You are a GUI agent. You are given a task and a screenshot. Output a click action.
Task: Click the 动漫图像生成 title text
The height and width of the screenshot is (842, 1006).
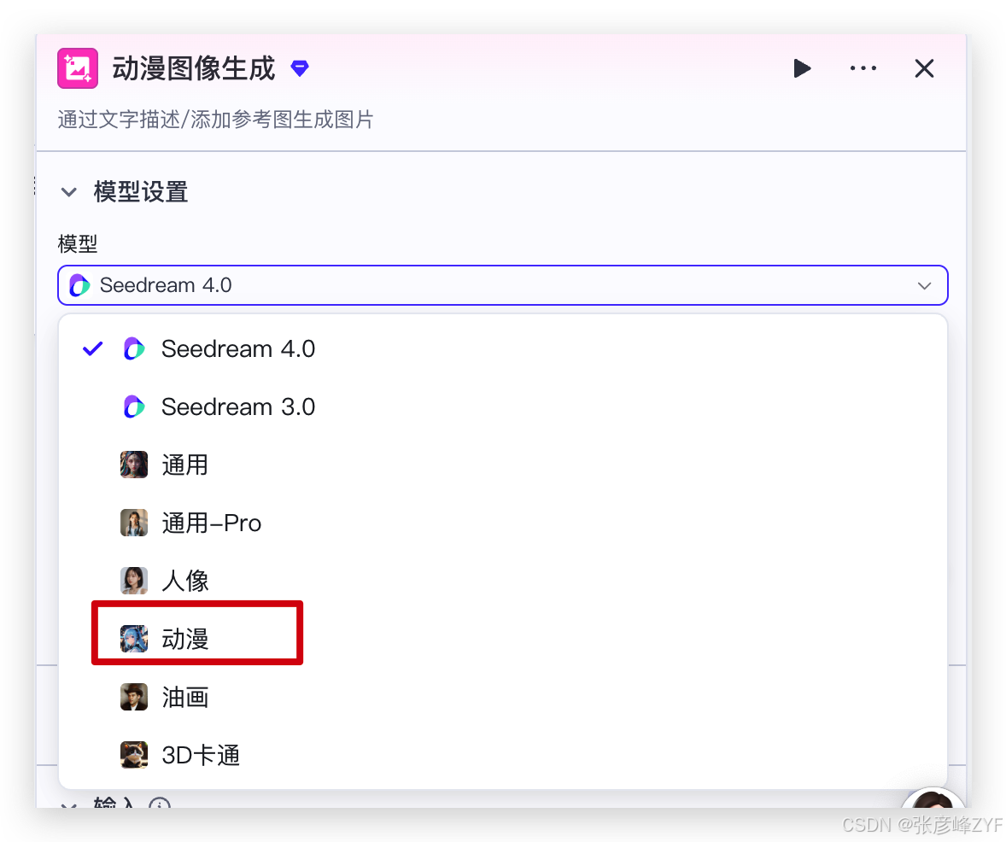coord(194,68)
